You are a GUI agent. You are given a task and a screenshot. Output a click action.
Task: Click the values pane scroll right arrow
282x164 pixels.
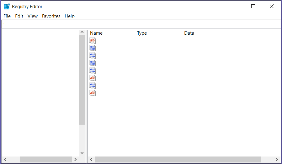pyautogui.click(x=277, y=159)
